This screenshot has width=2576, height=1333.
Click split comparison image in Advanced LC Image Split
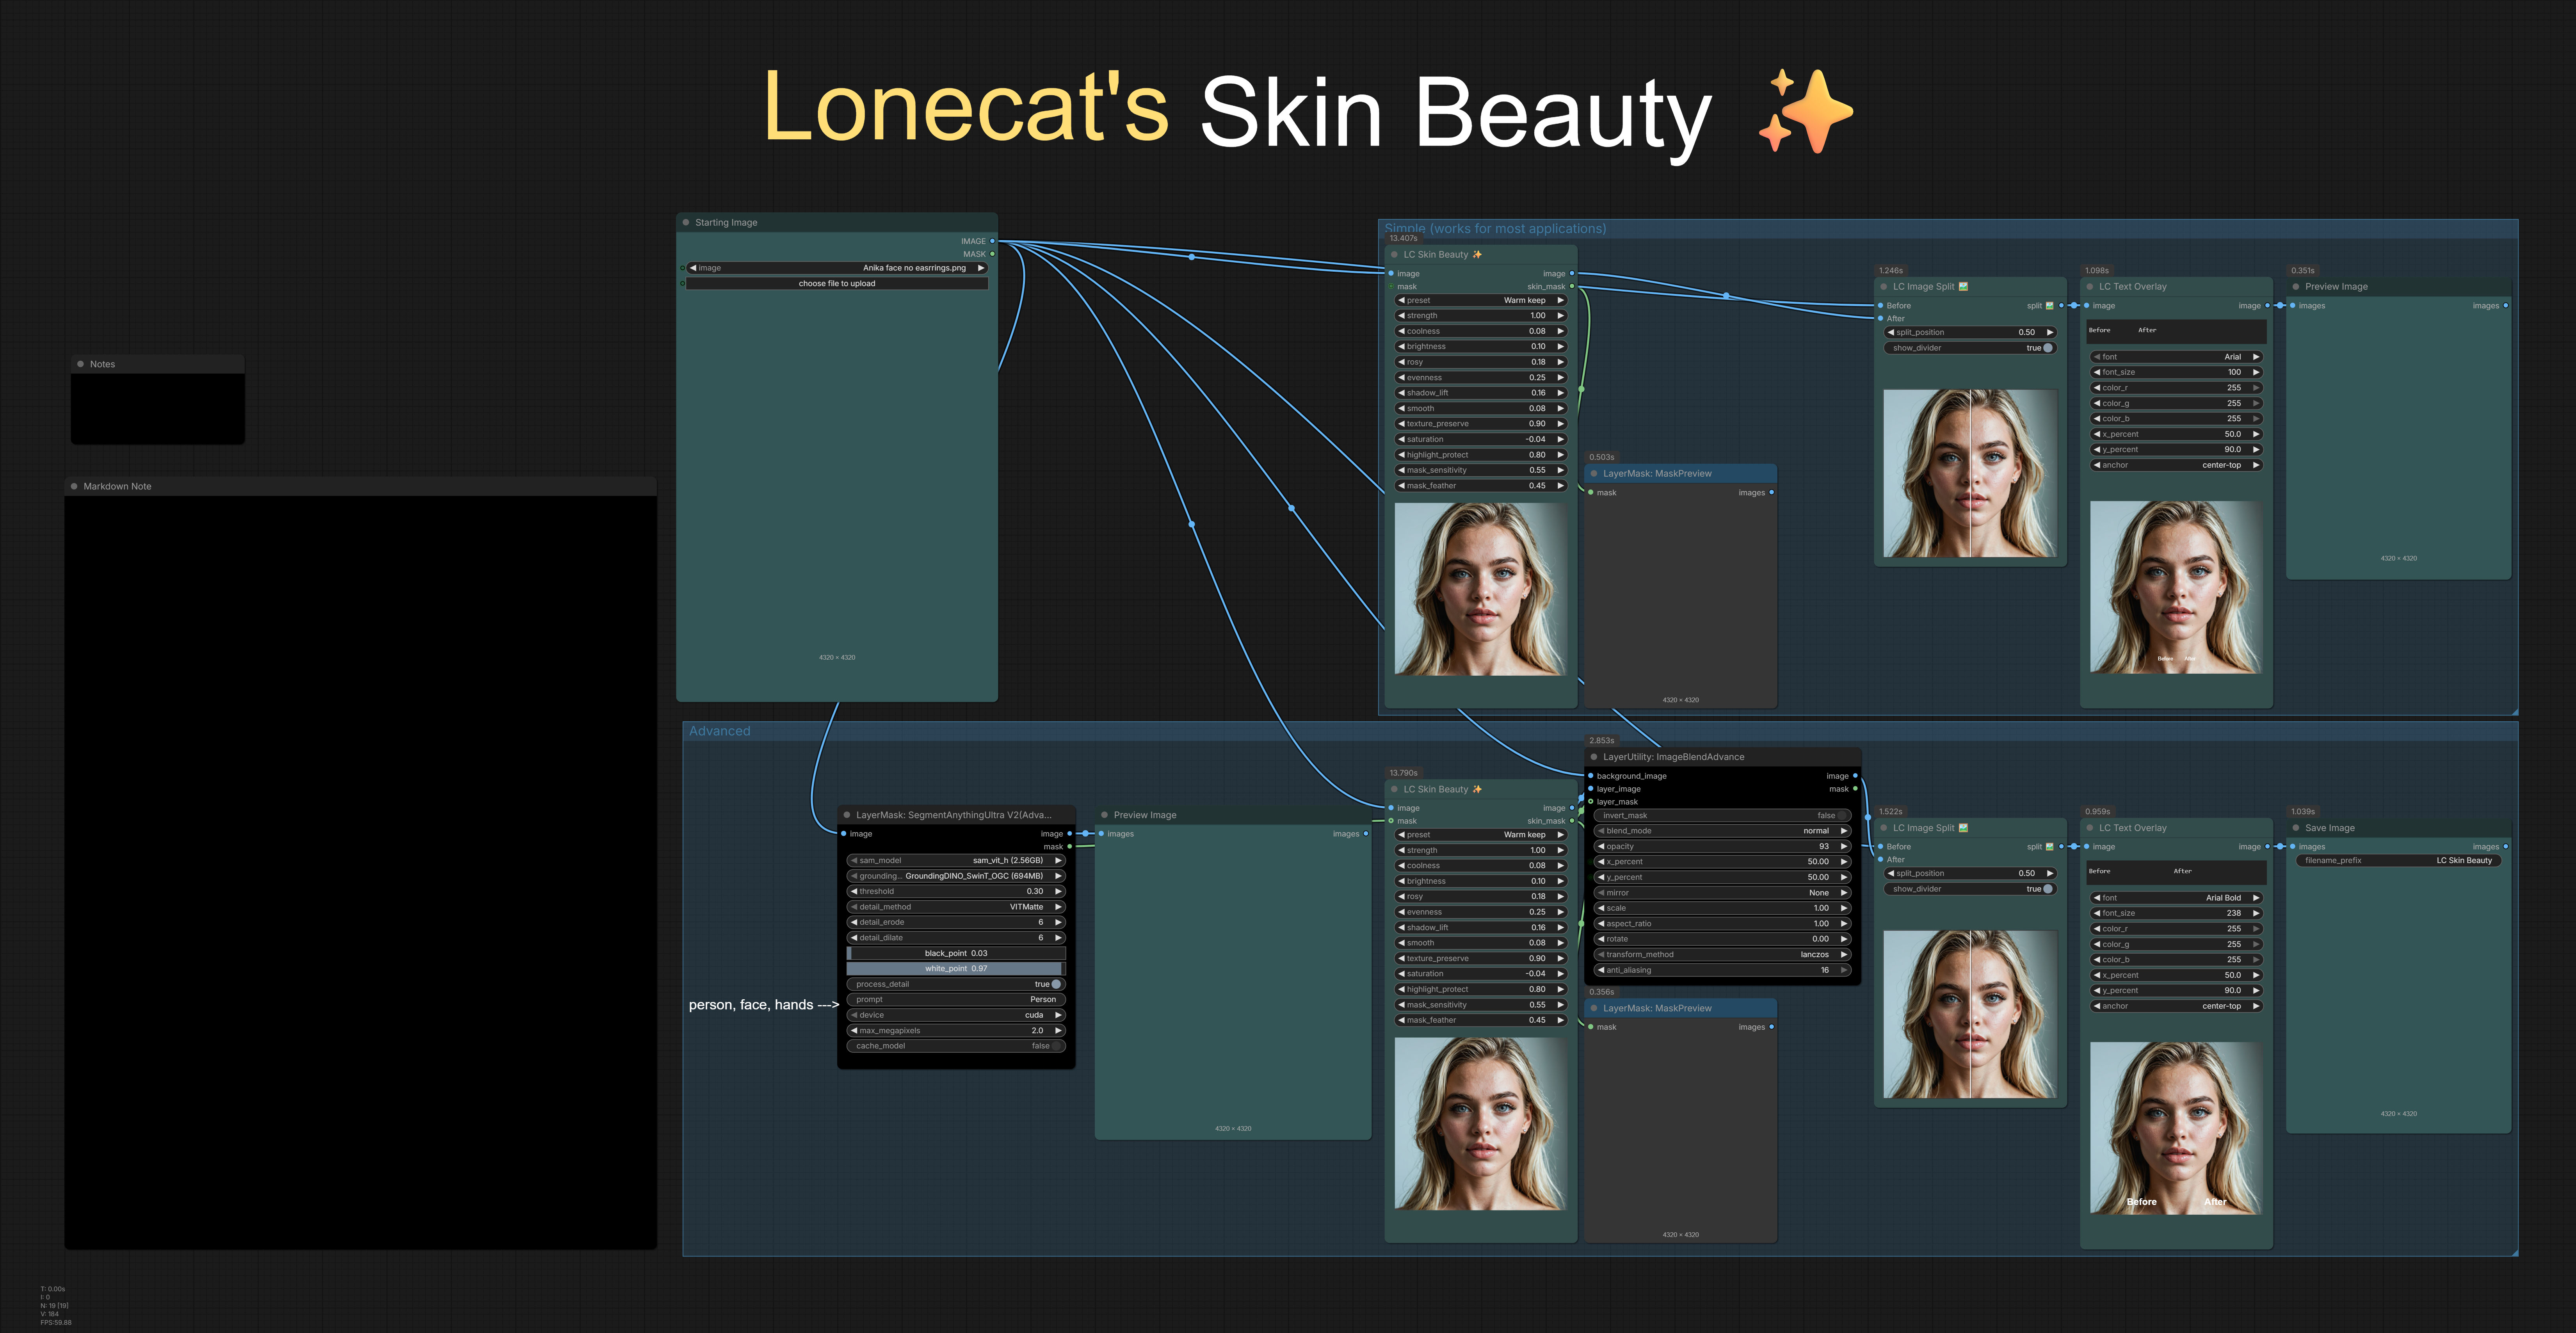click(x=1970, y=1014)
